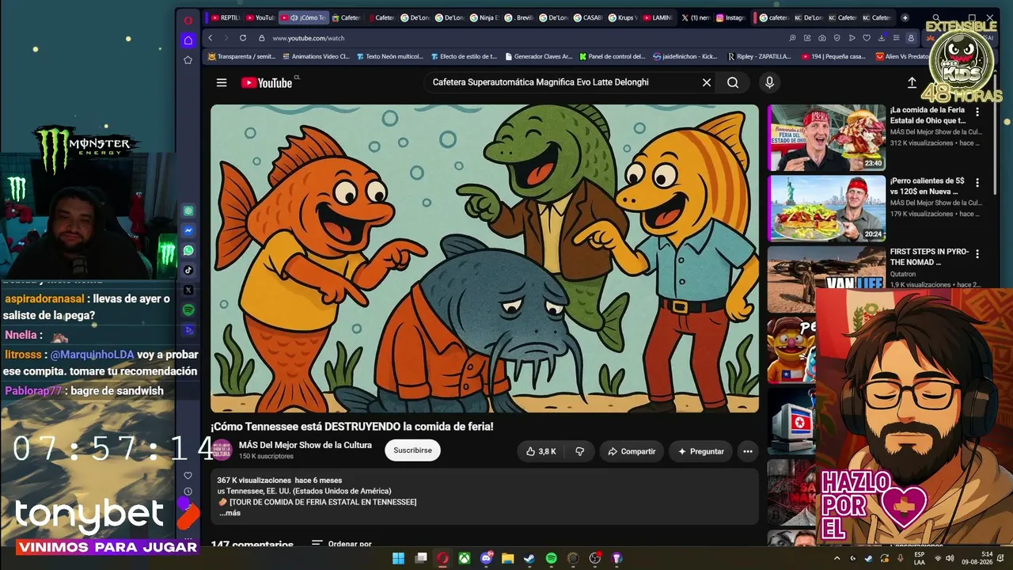
Task: Open the Transparenta / semit... bookmark
Action: [241, 57]
